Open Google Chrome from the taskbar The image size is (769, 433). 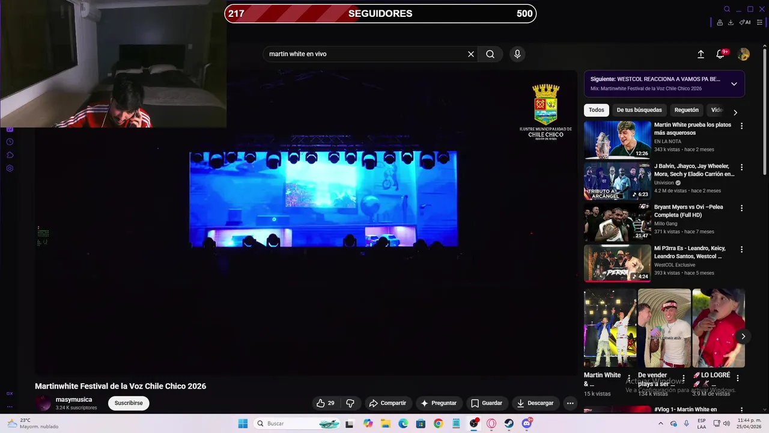pyautogui.click(x=438, y=423)
